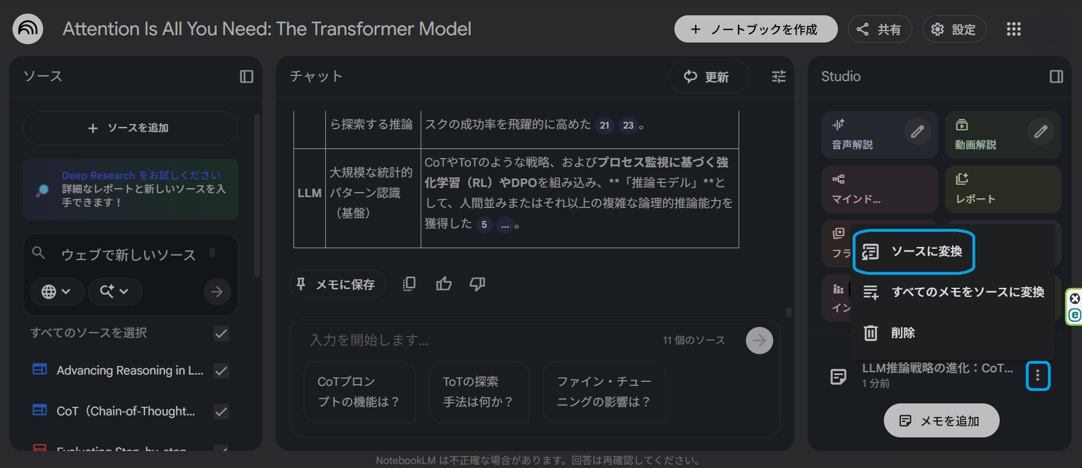Click the web source search field
This screenshot has width=1082, height=468.
tap(128, 255)
